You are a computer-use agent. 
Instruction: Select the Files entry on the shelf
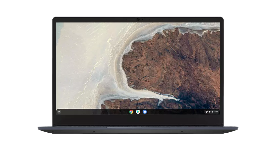(145, 112)
